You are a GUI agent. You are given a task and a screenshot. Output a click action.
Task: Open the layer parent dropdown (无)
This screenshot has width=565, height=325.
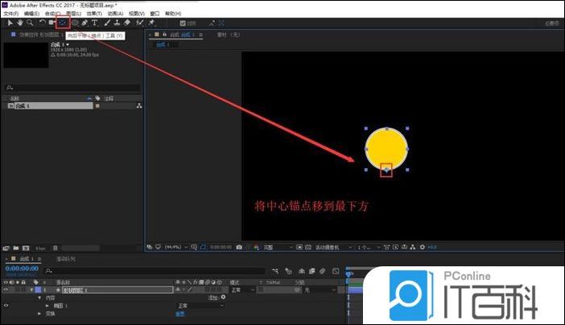tap(320, 290)
